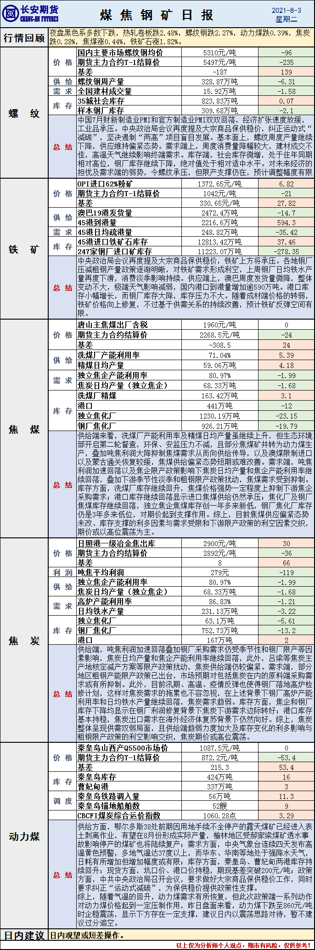Click the 行情回顾 section header

point(24,38)
